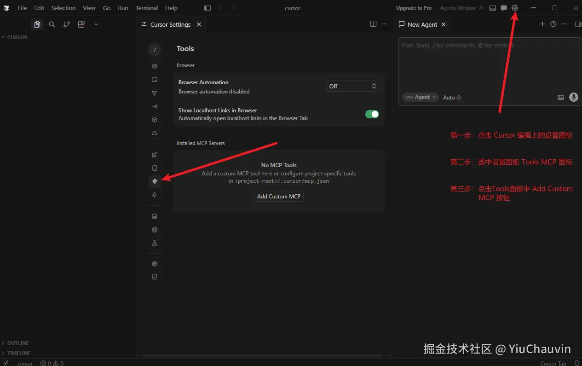The height and width of the screenshot is (366, 582).
Task: Open chat history clock icon
Action: tap(553, 24)
